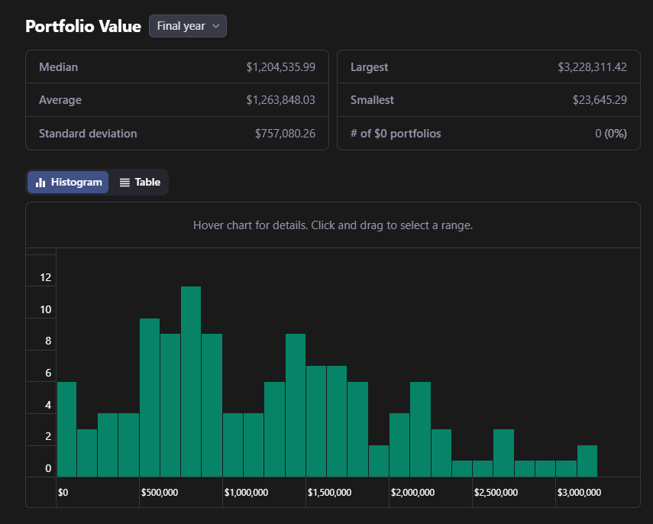Image resolution: width=653 pixels, height=524 pixels.
Task: Click the '# of $0 portfolios' label
Action: point(396,134)
